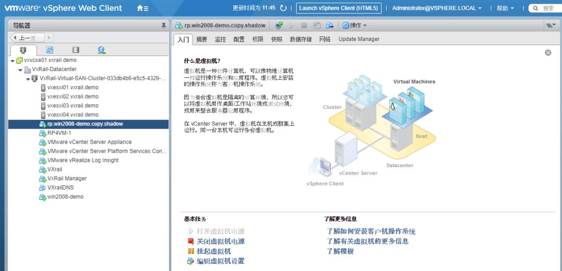The image size is (562, 271).
Task: Click the VxRail Manager VM icon
Action: pos(43,179)
